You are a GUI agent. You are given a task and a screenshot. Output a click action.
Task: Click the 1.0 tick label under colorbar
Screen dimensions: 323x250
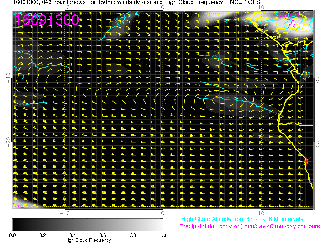[162, 235]
